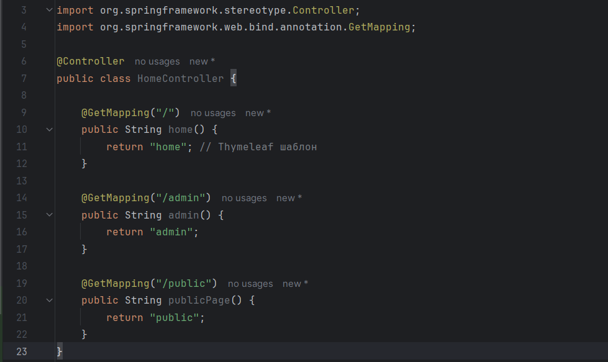Open 'no usages' hint beside @GetMapping("/")
This screenshot has height=362, width=608.
[x=213, y=113]
